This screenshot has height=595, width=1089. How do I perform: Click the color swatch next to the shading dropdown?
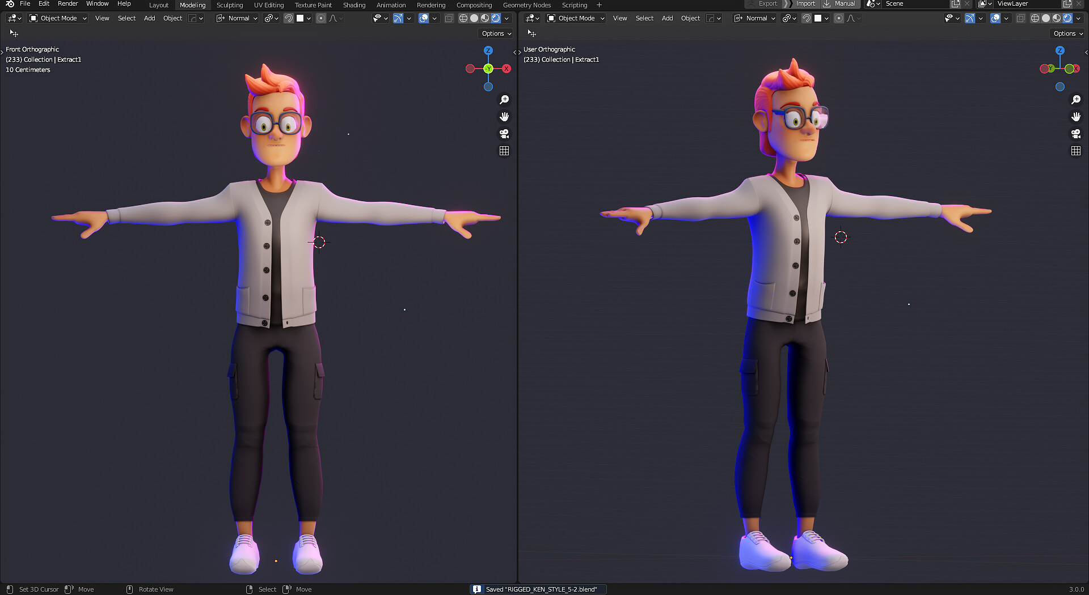(300, 18)
